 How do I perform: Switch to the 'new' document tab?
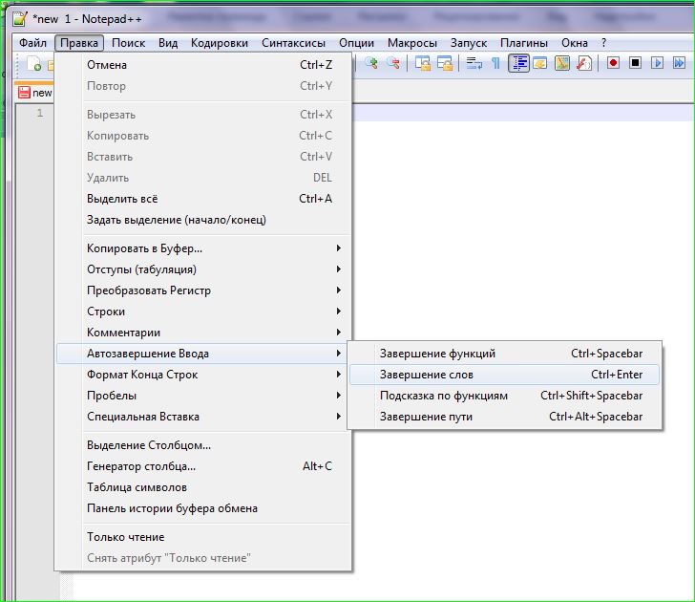[x=34, y=93]
